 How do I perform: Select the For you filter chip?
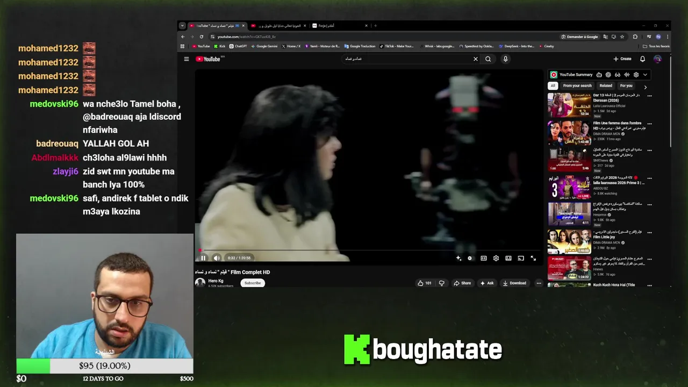point(626,86)
